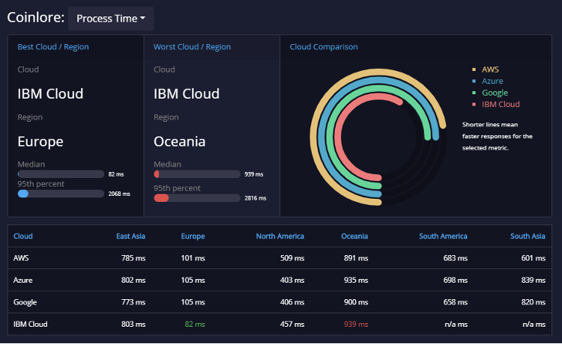
Task: Click the North America column header
Action: tap(280, 236)
